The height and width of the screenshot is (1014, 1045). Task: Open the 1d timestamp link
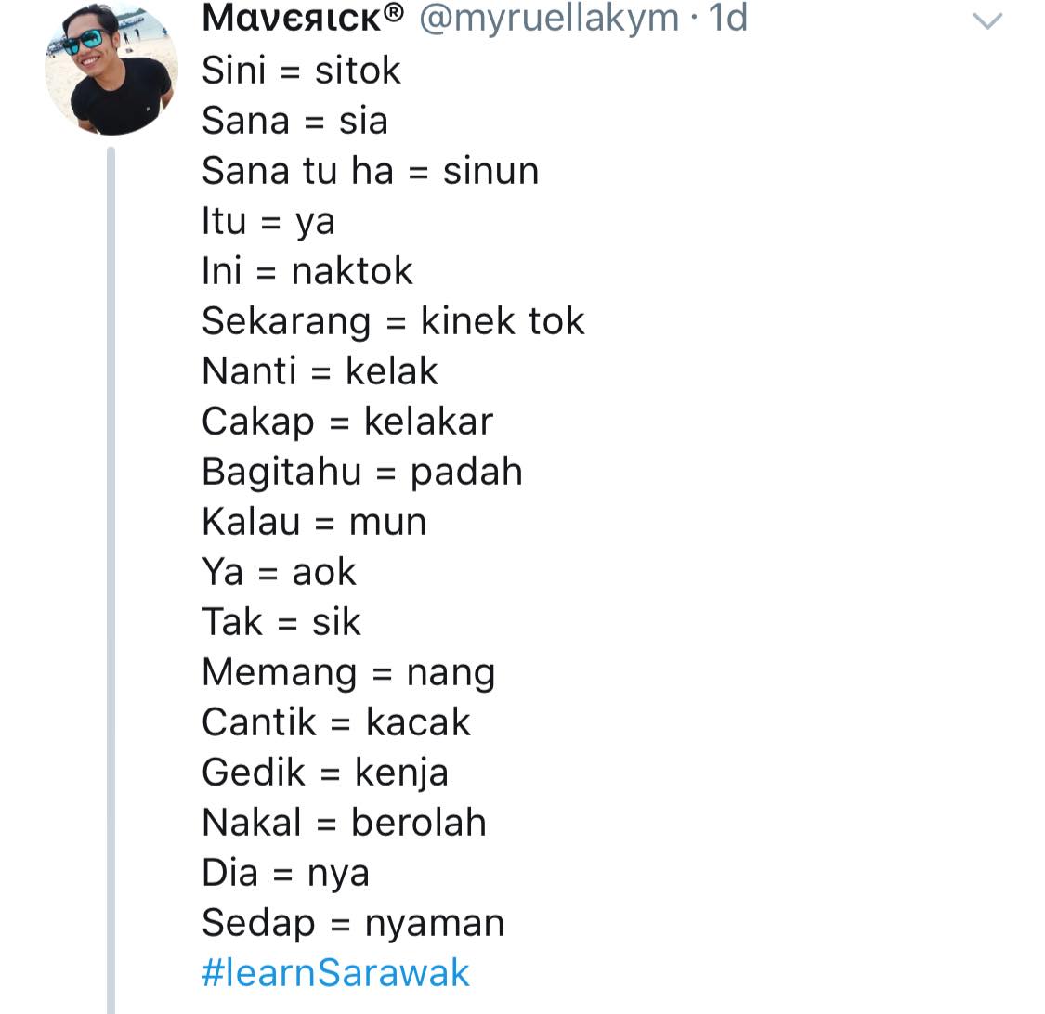click(x=727, y=18)
